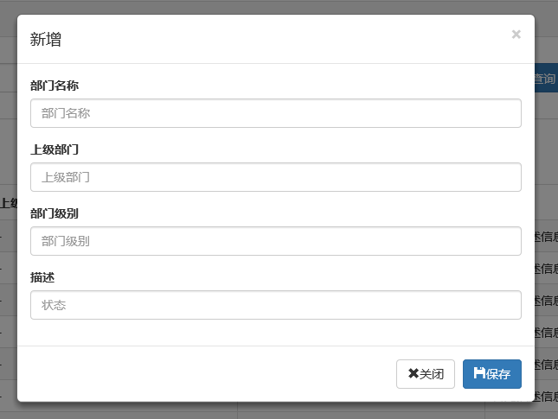Click the topmost 信息 cell behind the dialog
558x419 pixels.
point(546,236)
